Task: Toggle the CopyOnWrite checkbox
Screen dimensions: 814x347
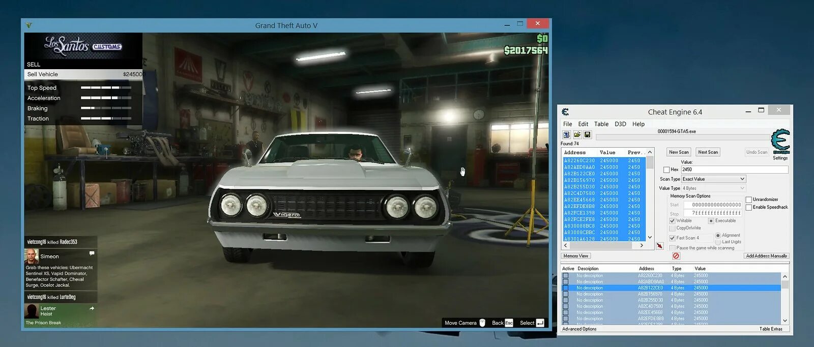Action: pyautogui.click(x=672, y=228)
